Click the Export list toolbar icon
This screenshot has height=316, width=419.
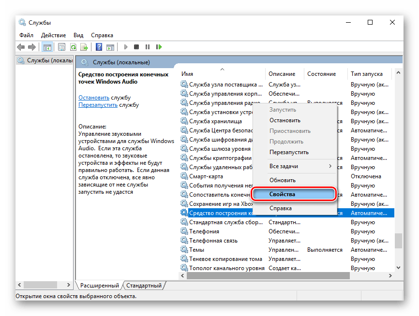[x=84, y=47]
